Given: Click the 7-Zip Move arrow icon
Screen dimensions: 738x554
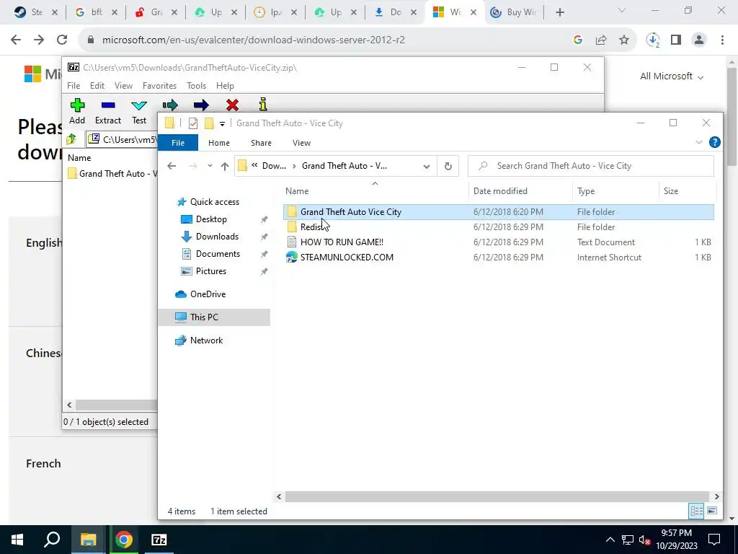Looking at the screenshot, I should pos(201,105).
